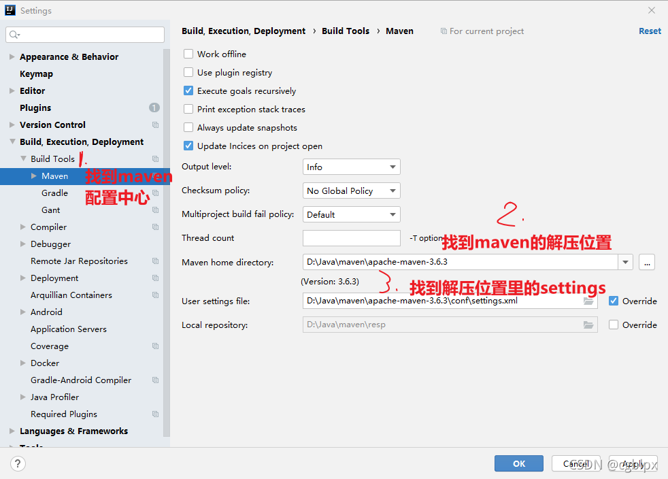668x479 pixels.
Task: Click the OK button
Action: coord(519,463)
